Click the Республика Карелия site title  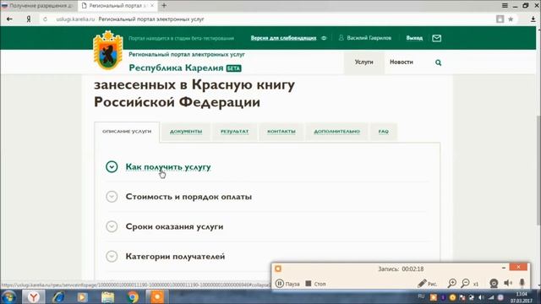pyautogui.click(x=176, y=68)
